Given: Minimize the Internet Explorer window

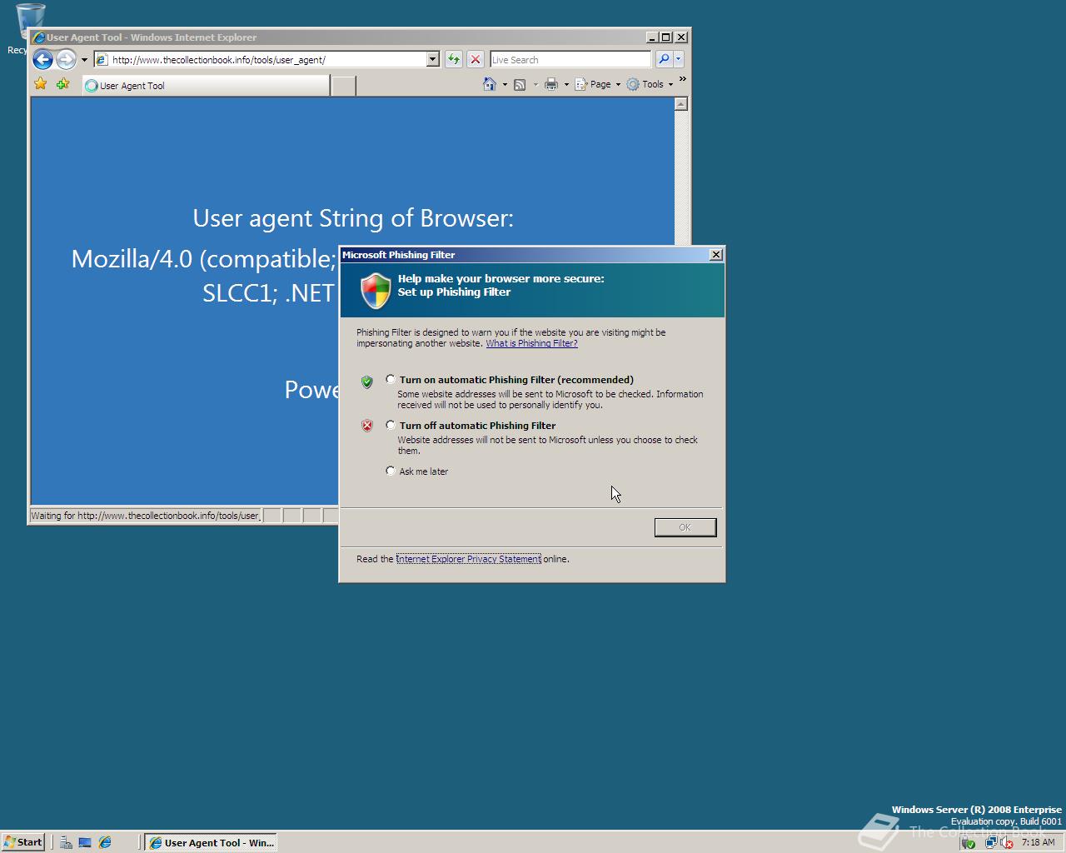Looking at the screenshot, I should pyautogui.click(x=652, y=37).
